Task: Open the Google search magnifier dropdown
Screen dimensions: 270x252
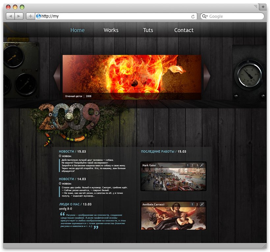Action: click(x=205, y=16)
